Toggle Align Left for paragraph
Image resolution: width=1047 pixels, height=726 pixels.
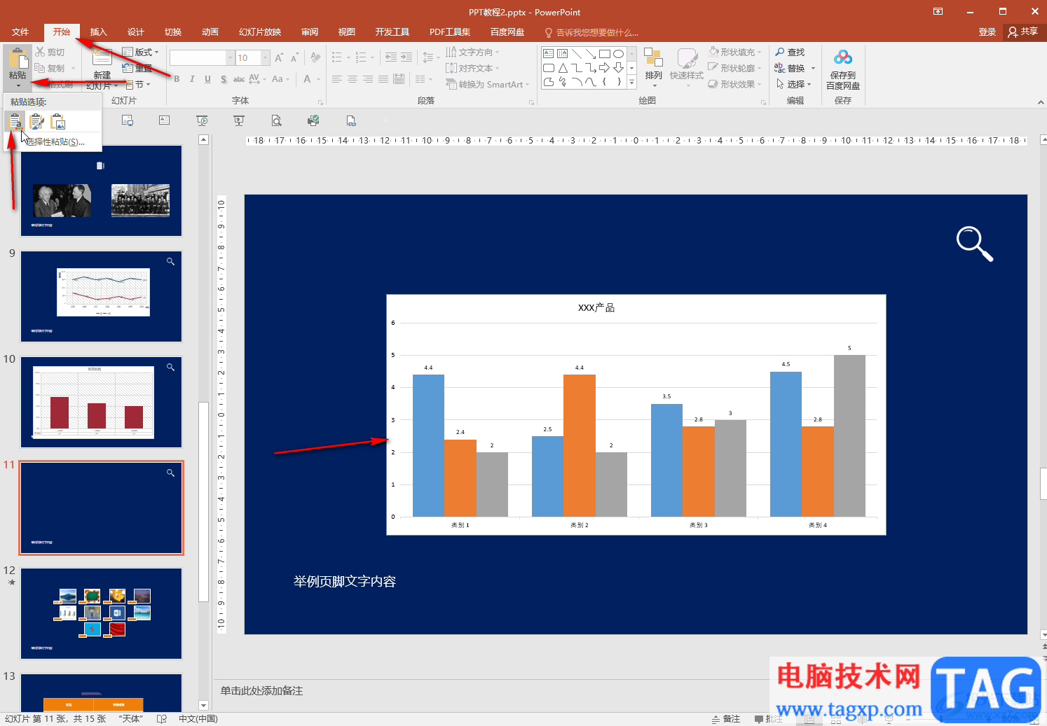point(337,79)
